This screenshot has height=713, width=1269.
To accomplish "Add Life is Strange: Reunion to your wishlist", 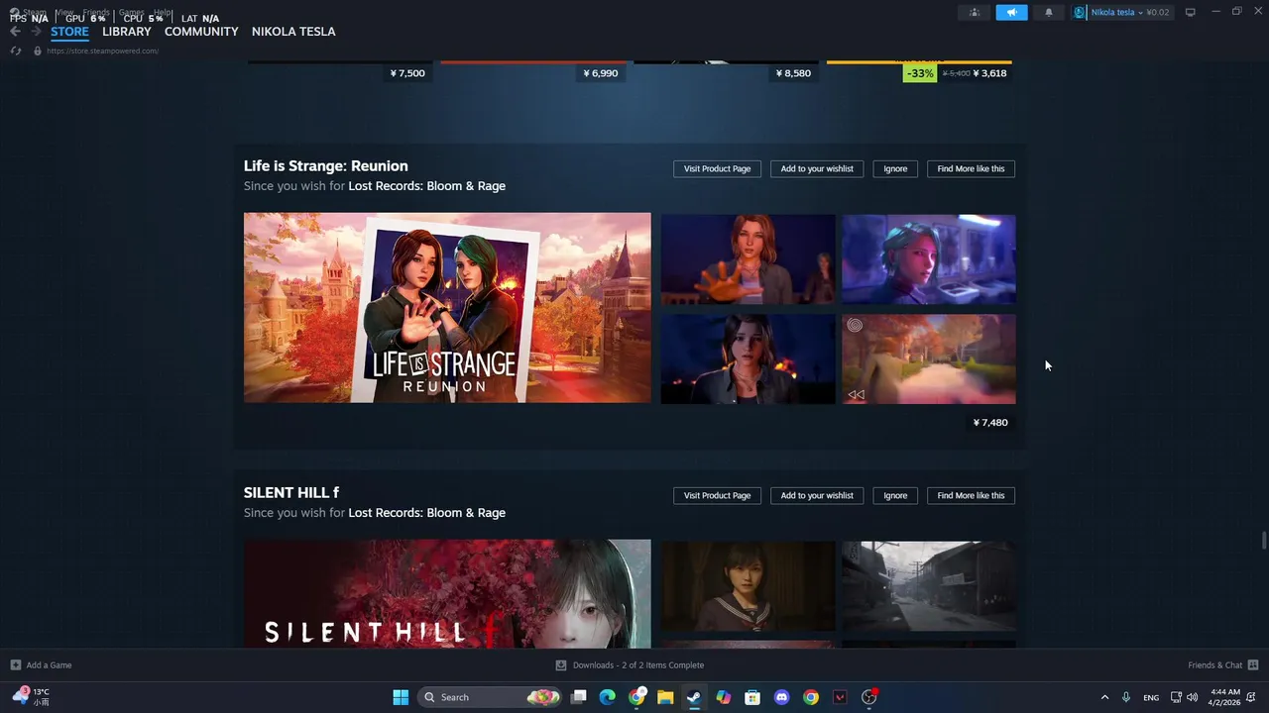I will pos(817,168).
